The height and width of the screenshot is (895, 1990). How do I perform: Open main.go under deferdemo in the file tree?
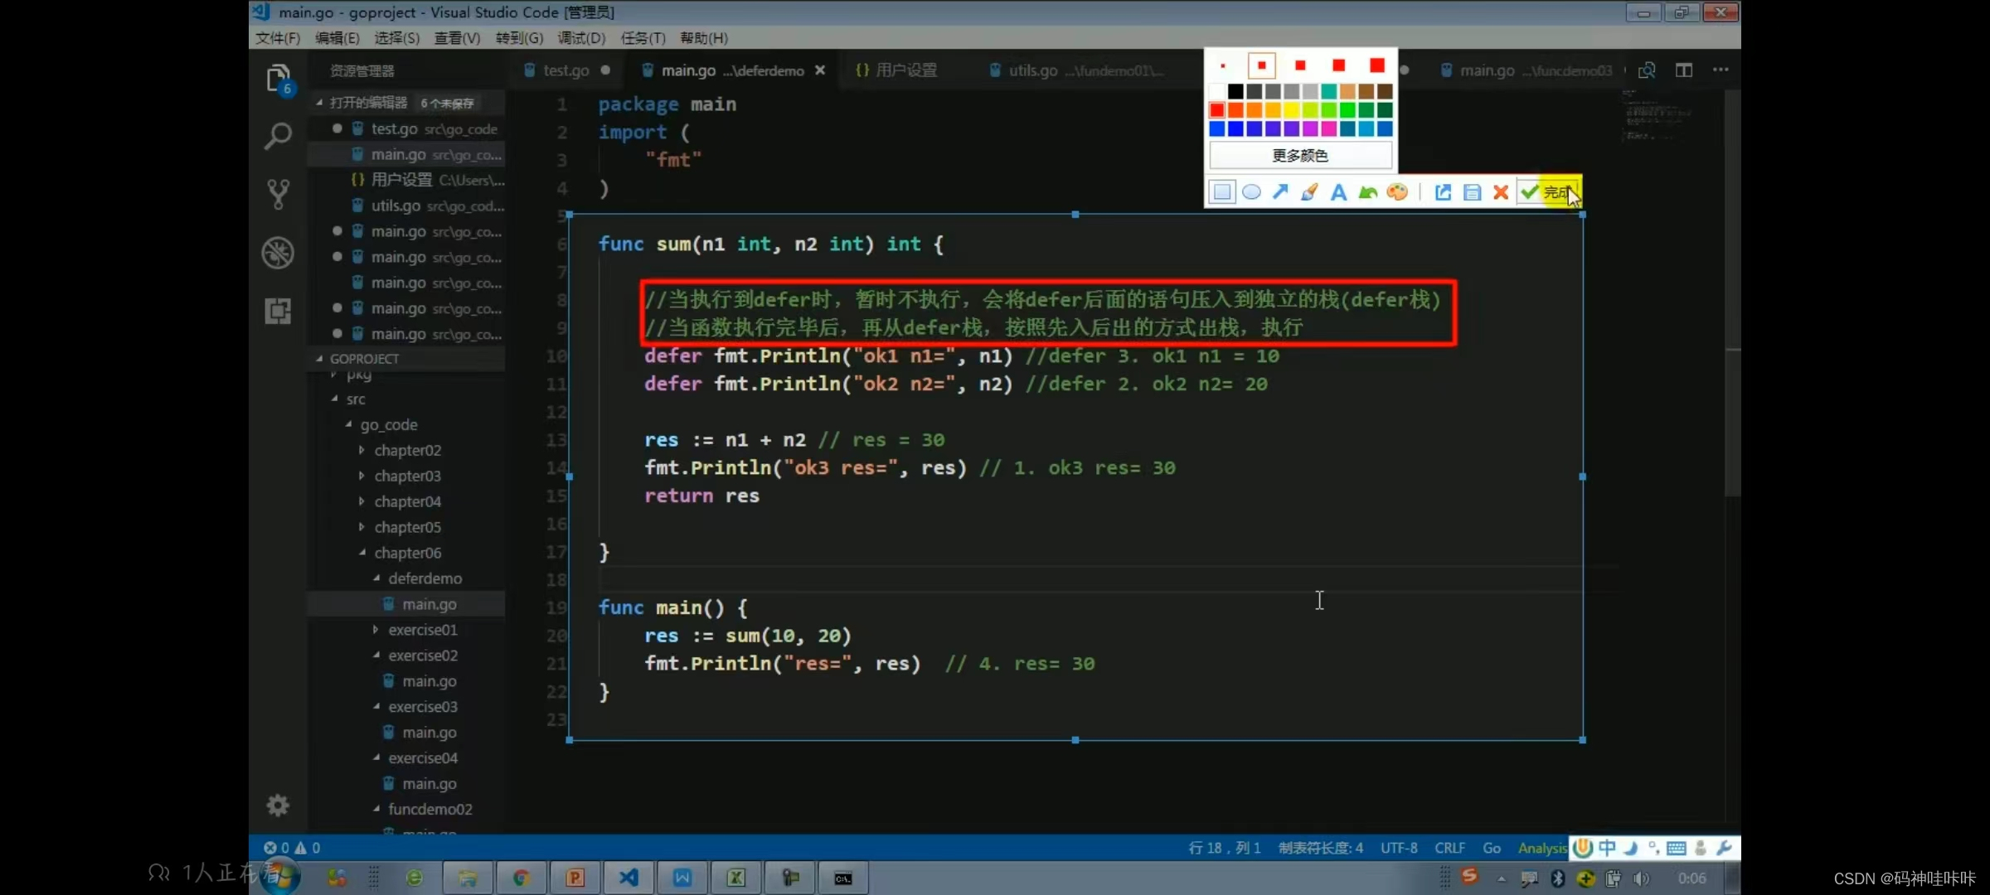coord(406,604)
